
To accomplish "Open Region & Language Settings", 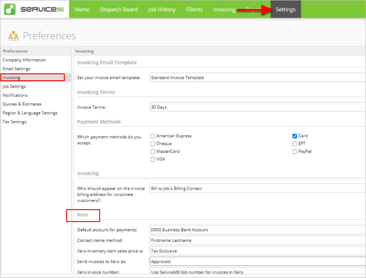I will coord(30,113).
